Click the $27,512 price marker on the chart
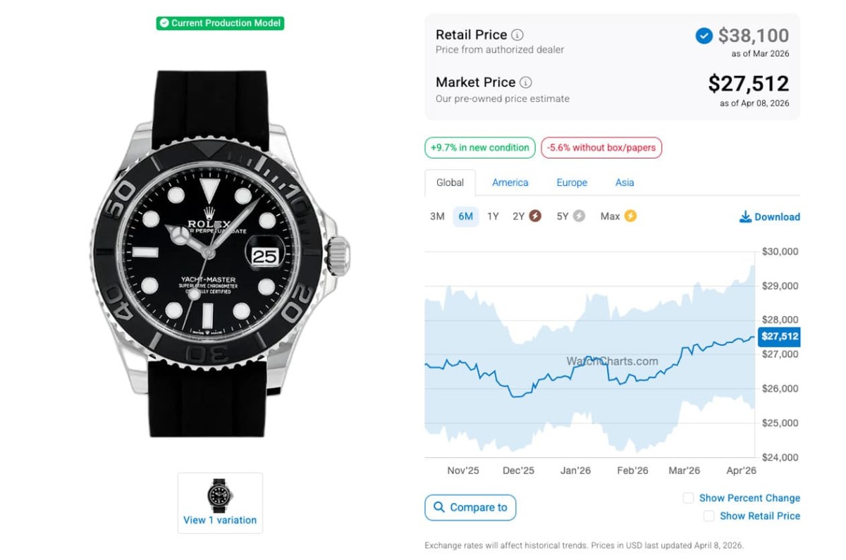The width and height of the screenshot is (846, 560). (x=779, y=337)
